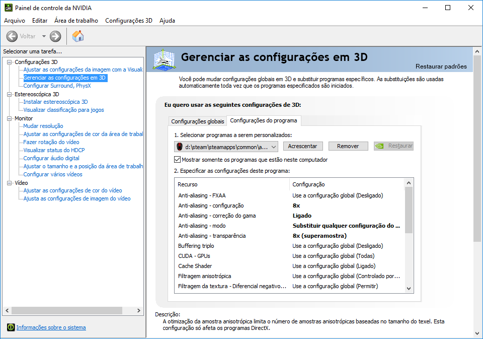Select Anti-aliasing - transparência row
The width and height of the screenshot is (483, 339).
point(290,236)
